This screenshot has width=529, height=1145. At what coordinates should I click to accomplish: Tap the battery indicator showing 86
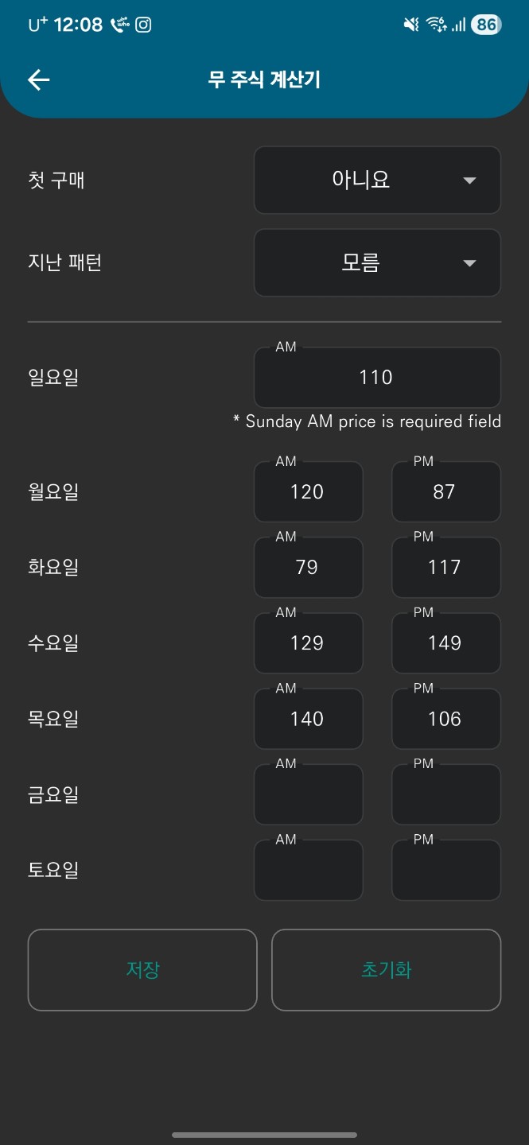485,25
